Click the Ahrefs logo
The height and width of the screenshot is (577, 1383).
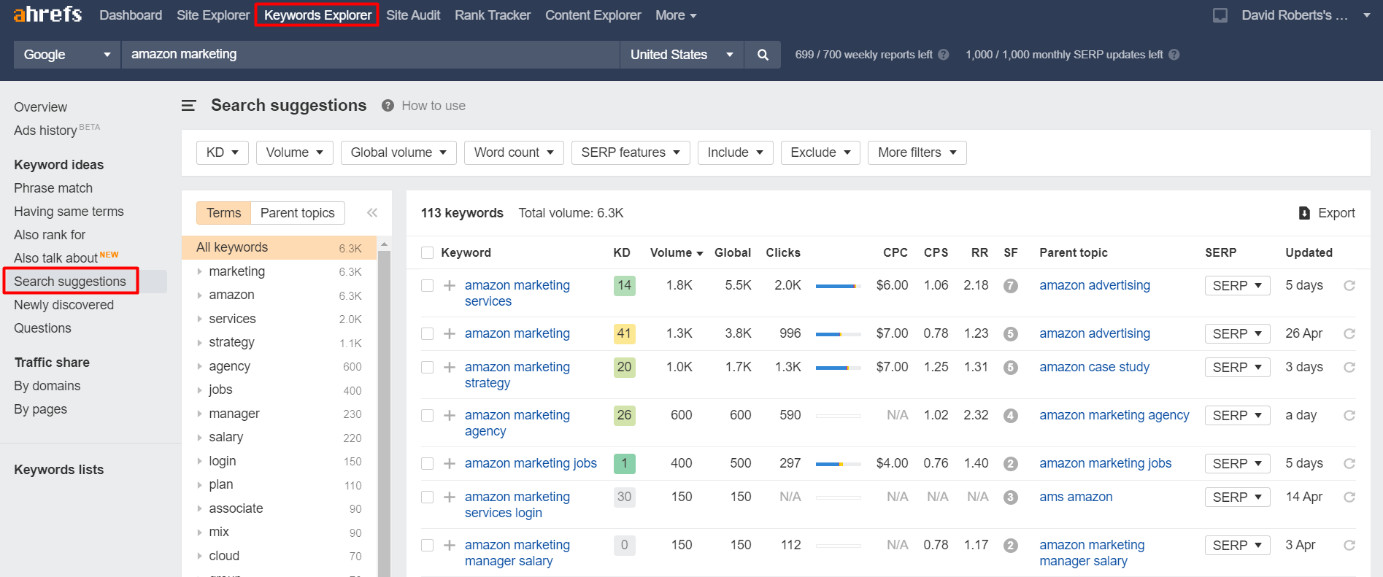tap(47, 14)
